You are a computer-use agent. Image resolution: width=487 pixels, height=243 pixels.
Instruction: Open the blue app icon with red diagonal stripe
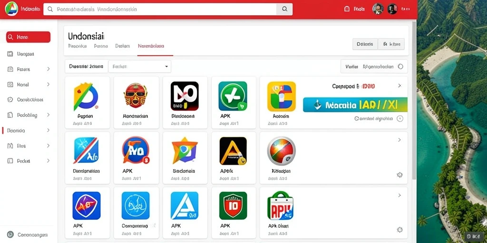pyautogui.click(x=86, y=150)
